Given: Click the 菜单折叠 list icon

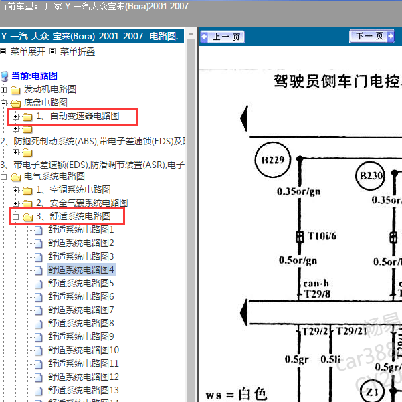Looking at the screenshot, I should 52,52.
